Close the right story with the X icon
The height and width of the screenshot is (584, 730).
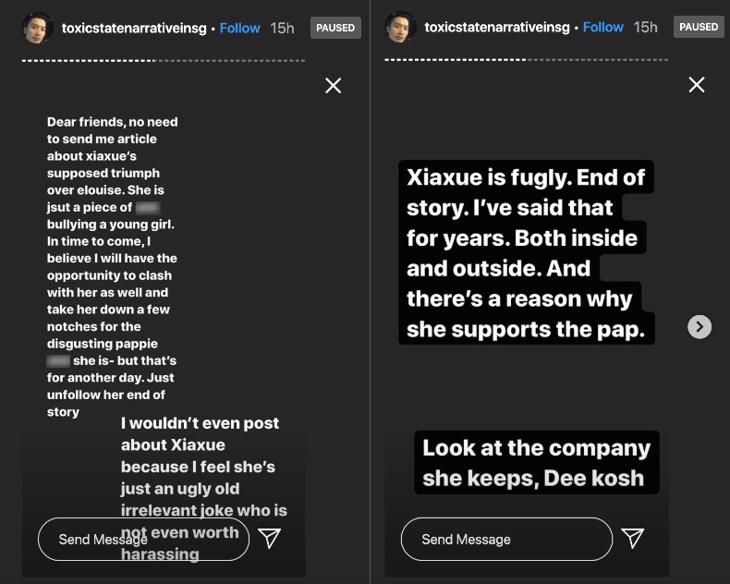pos(697,85)
